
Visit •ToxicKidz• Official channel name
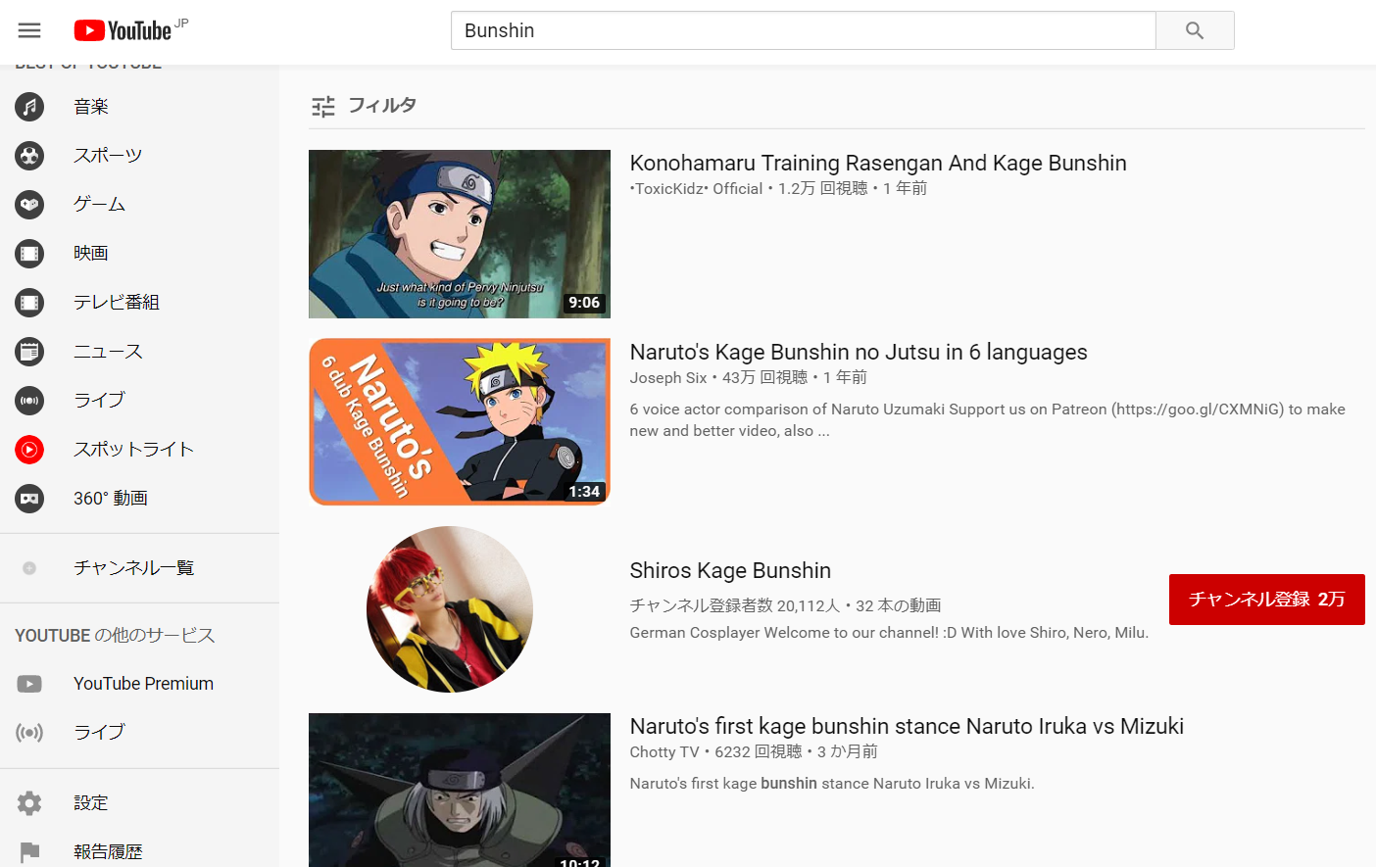point(696,189)
